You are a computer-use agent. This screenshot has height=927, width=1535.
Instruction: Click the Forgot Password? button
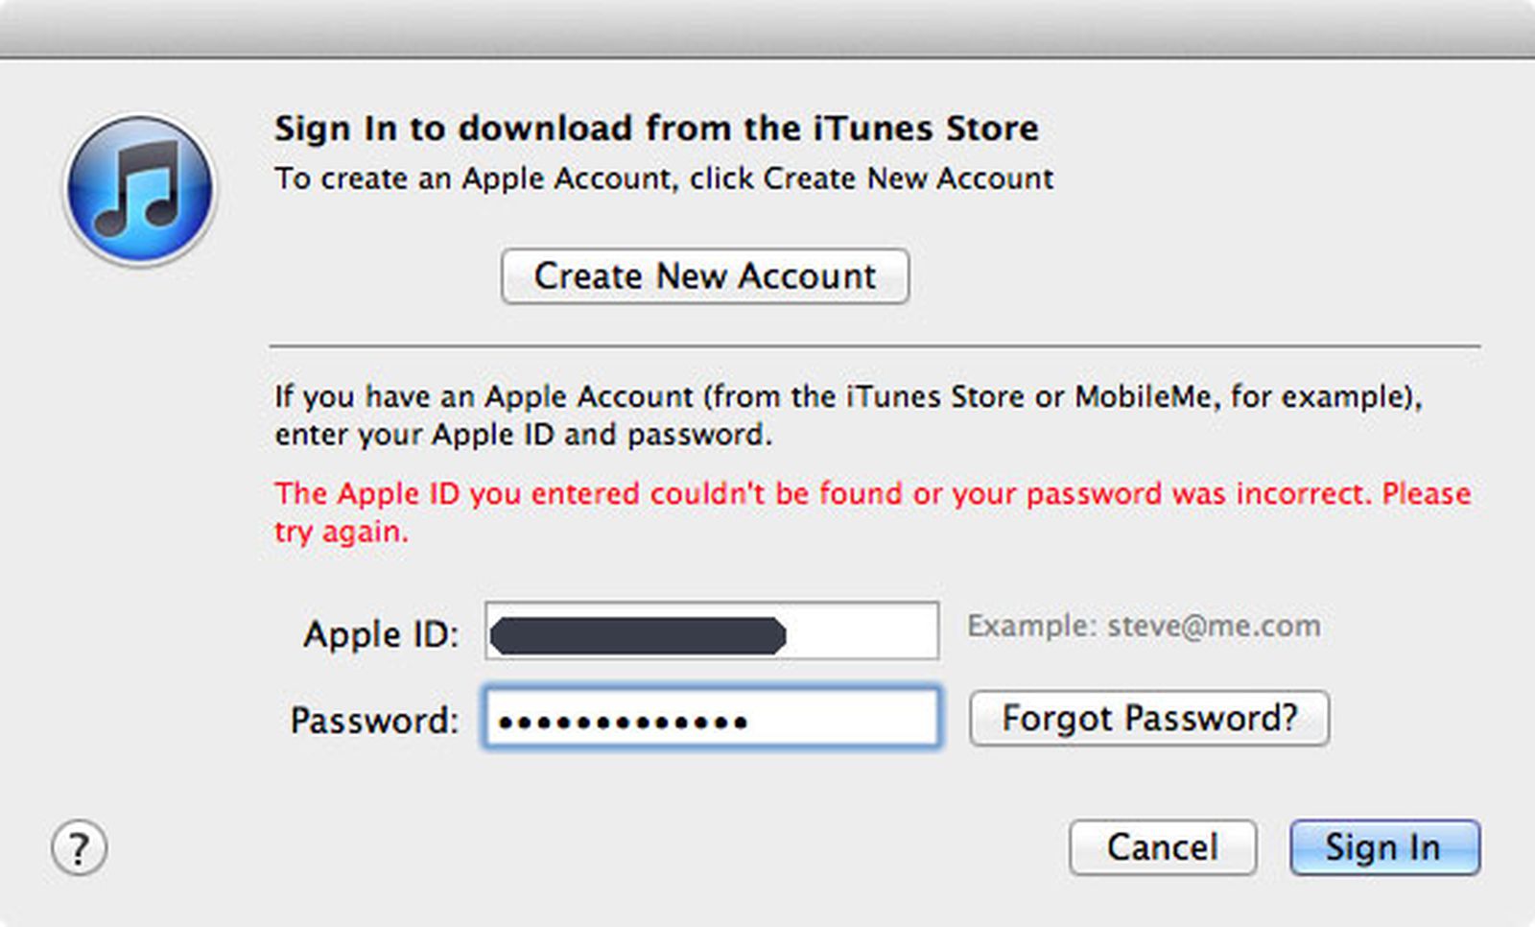point(1148,718)
